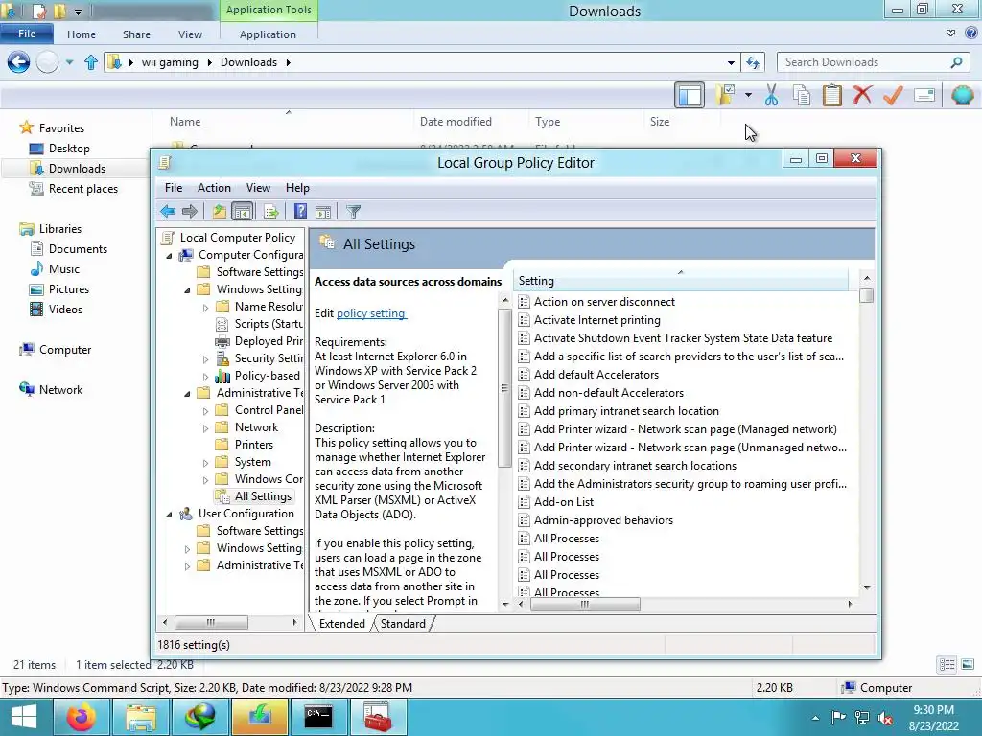Switch to the Standard tab
This screenshot has height=736, width=982.
pyautogui.click(x=403, y=623)
